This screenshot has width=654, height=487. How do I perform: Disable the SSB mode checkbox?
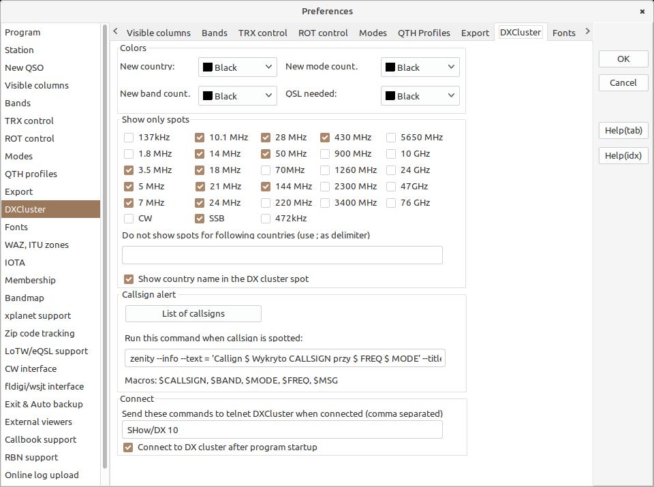click(200, 219)
